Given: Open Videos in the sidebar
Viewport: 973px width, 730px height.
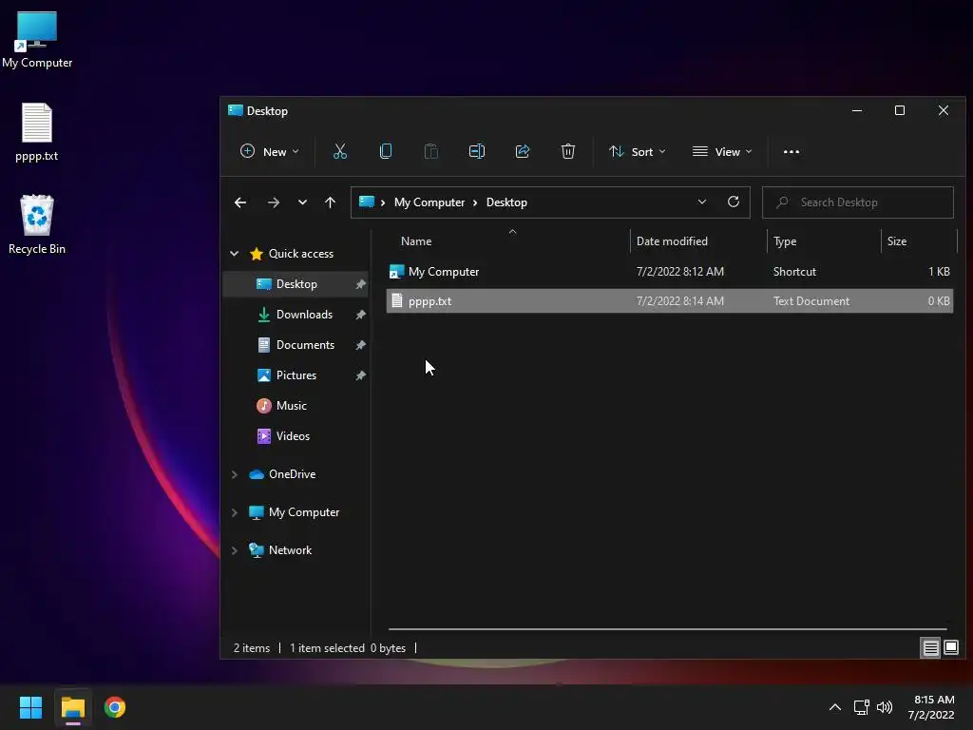Looking at the screenshot, I should pos(293,436).
